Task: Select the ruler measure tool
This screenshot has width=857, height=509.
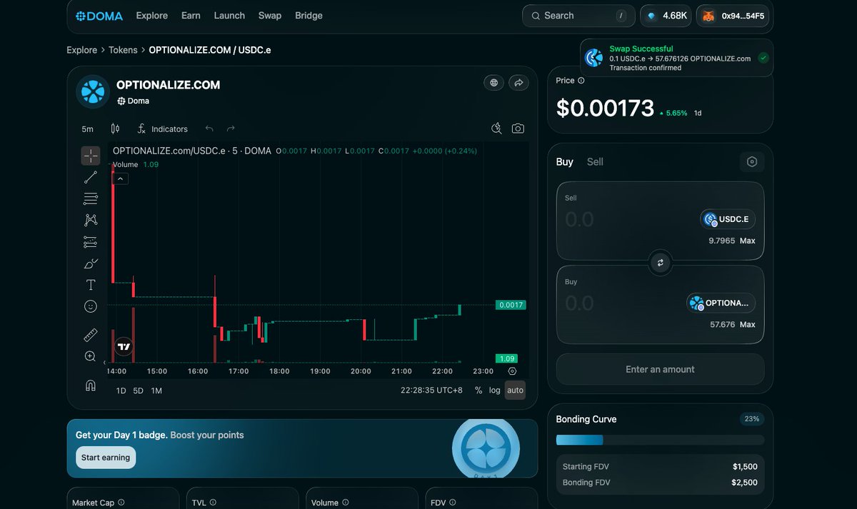Action: tap(91, 335)
